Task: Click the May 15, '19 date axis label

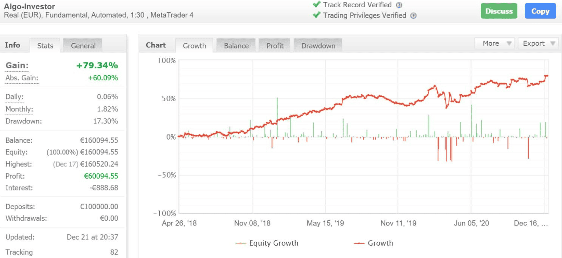Action: 325,223
